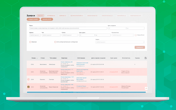Focus the Поиск search input field

pyautogui.click(x=68, y=28)
